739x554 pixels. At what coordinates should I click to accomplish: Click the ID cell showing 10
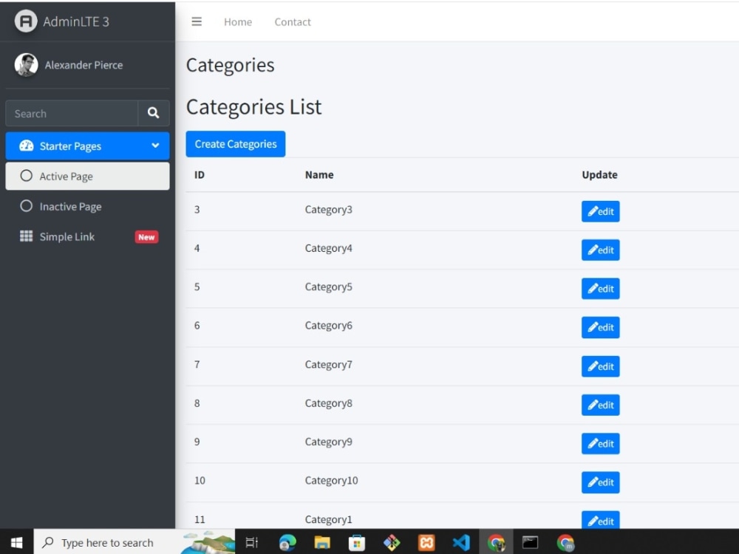pyautogui.click(x=200, y=481)
